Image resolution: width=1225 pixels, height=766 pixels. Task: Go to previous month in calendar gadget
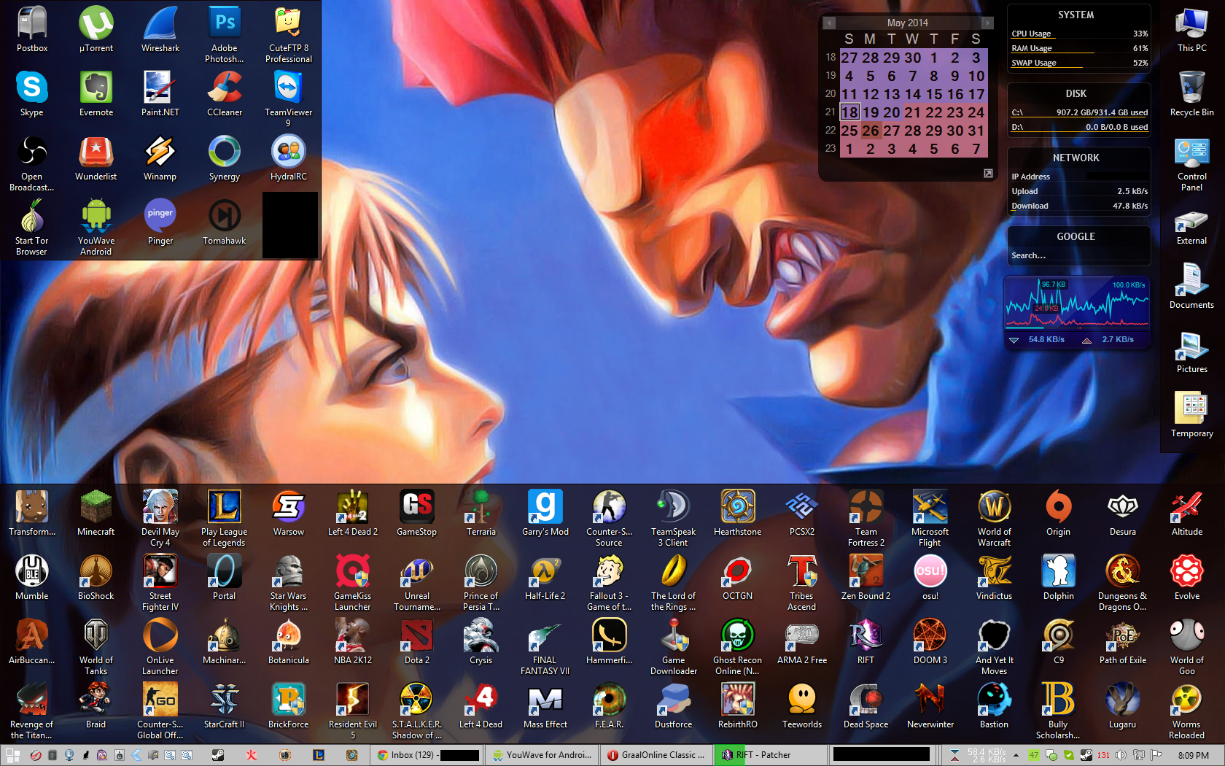pos(829,23)
